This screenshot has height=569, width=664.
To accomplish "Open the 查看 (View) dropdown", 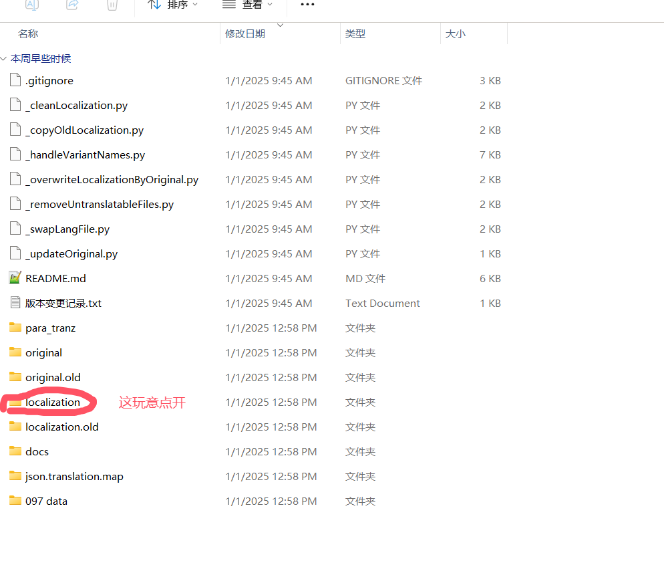I will (247, 5).
